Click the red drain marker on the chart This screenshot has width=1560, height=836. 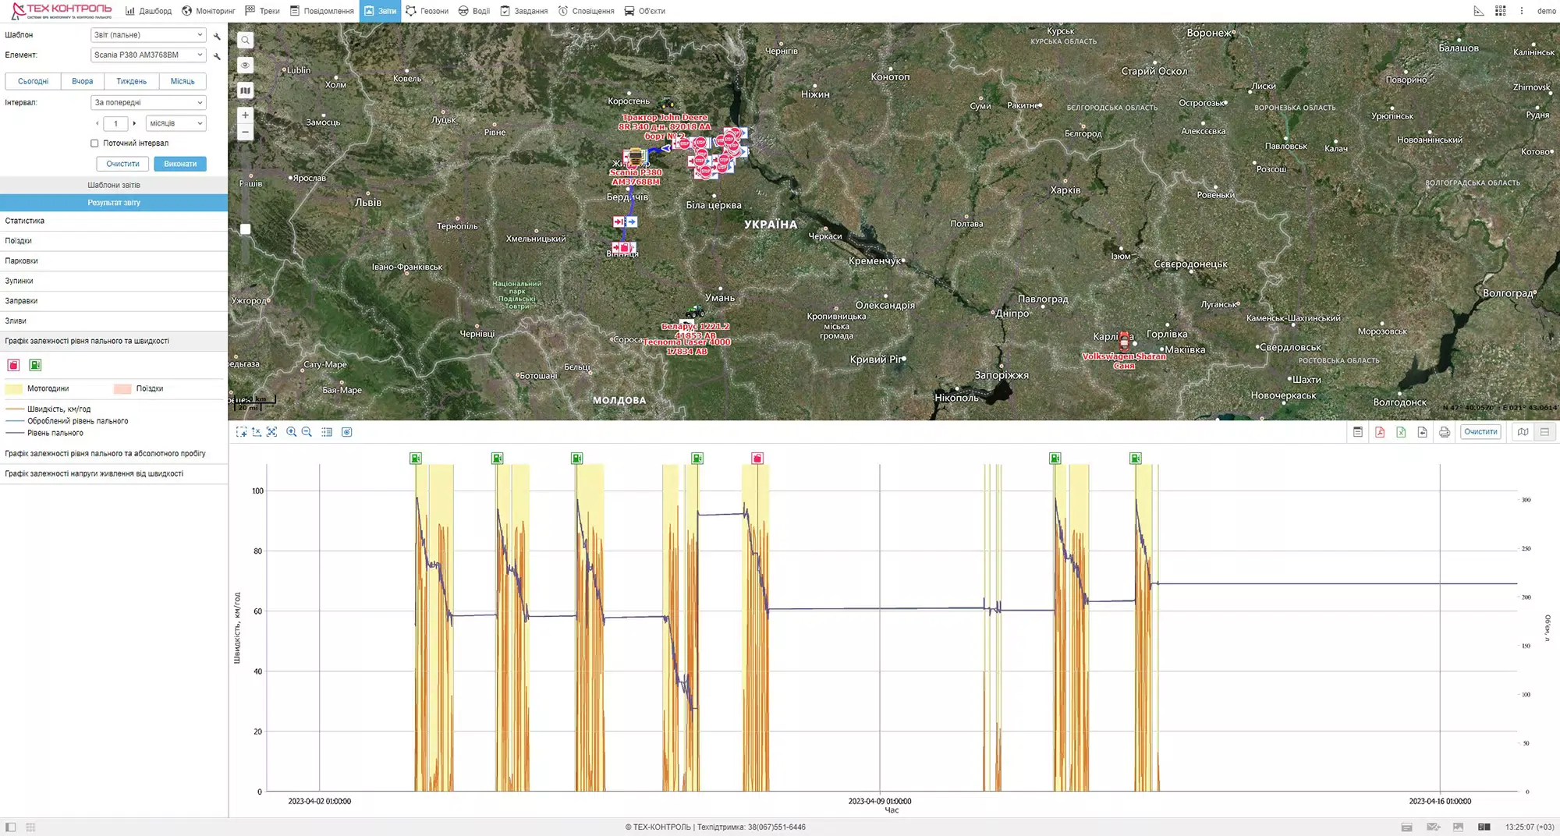pos(757,459)
